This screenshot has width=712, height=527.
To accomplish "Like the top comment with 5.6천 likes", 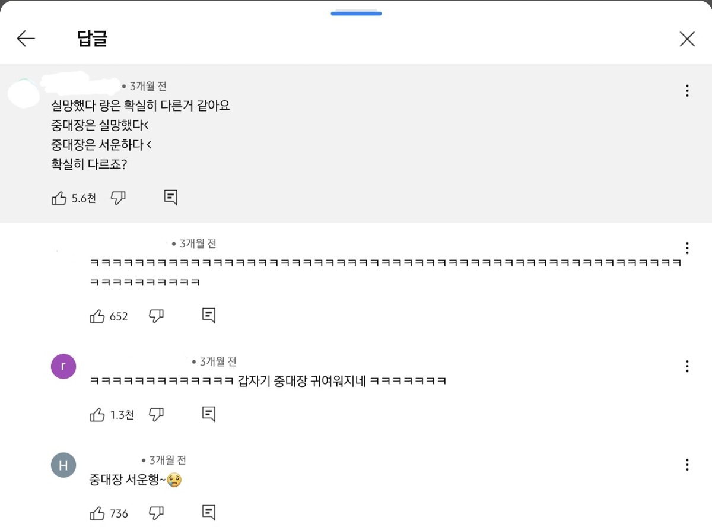I will click(x=59, y=198).
